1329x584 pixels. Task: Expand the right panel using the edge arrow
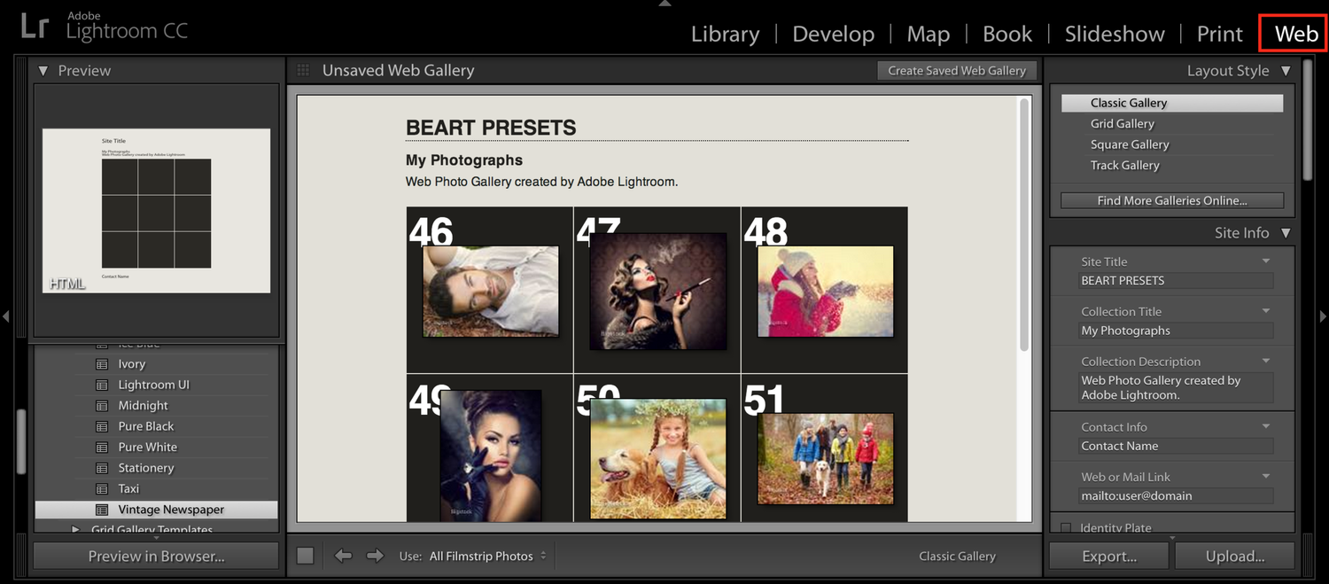(1323, 316)
